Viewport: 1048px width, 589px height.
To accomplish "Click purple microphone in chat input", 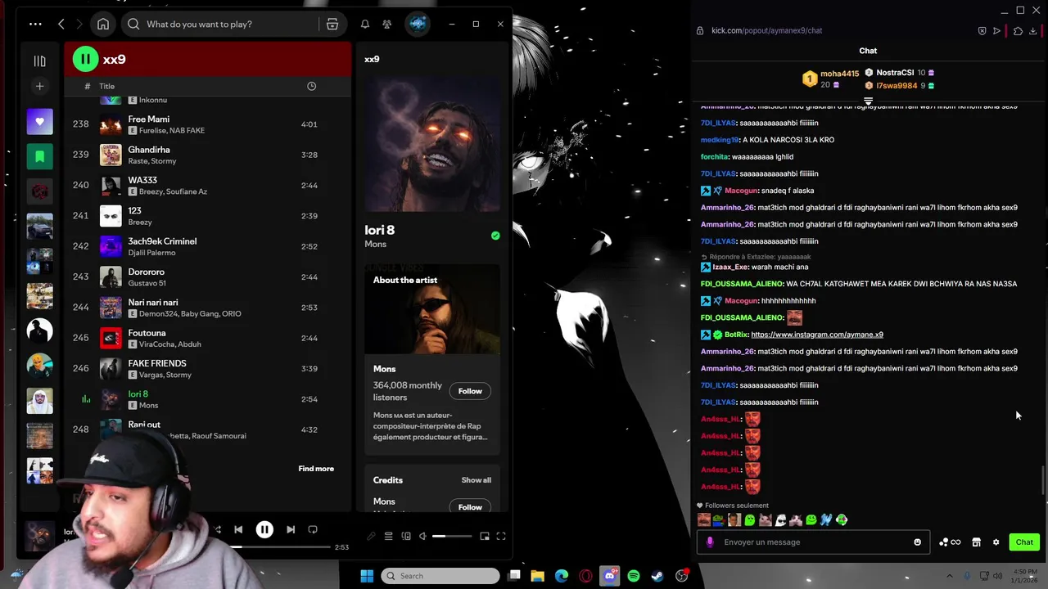I will coord(710,542).
